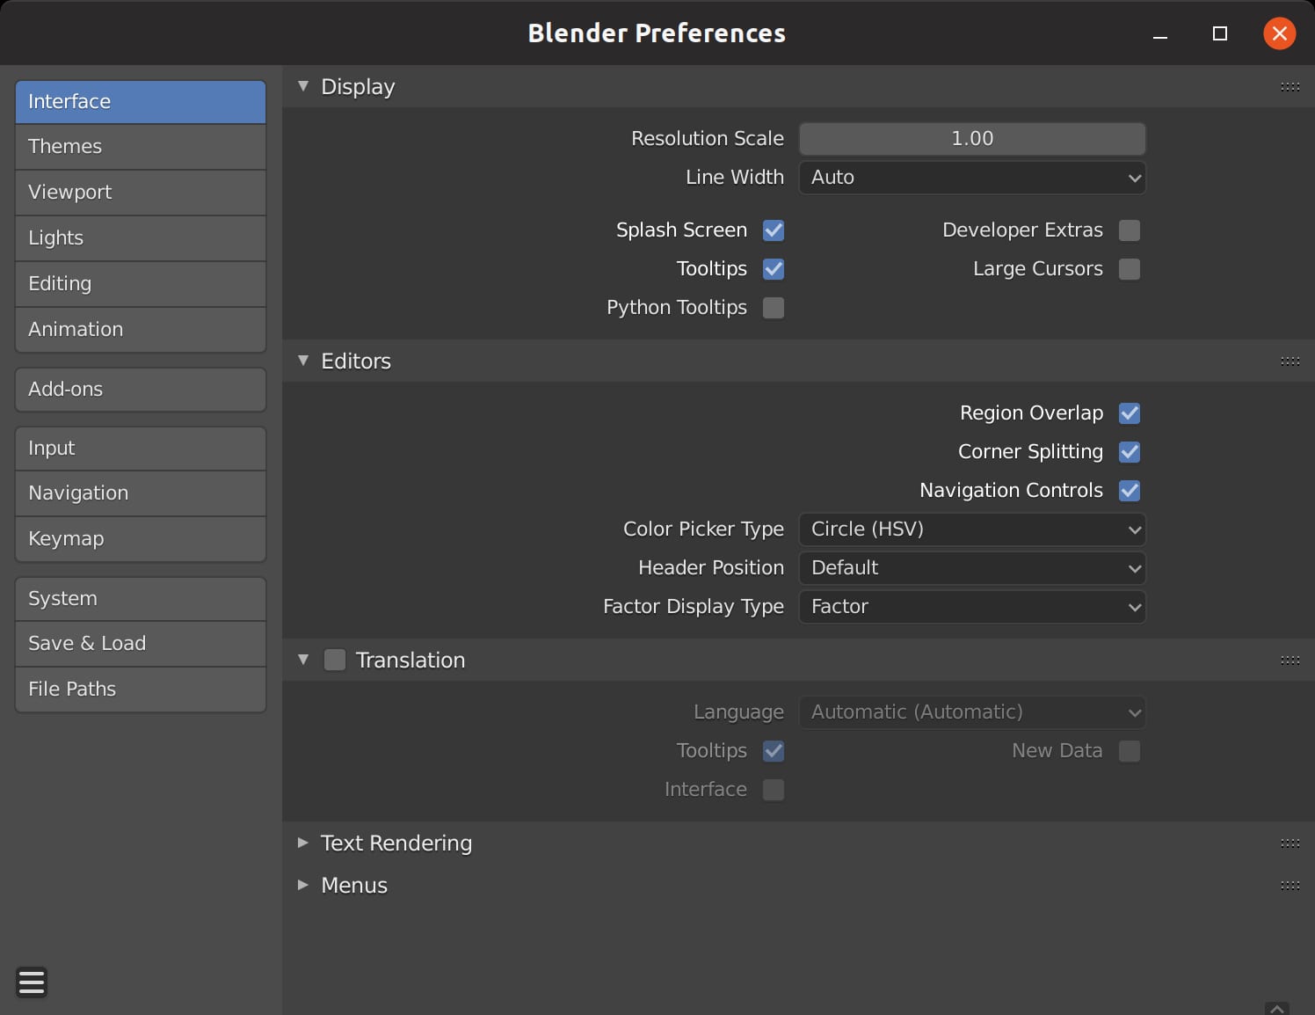
Task: Expand the Menus panel
Action: pyautogui.click(x=303, y=885)
